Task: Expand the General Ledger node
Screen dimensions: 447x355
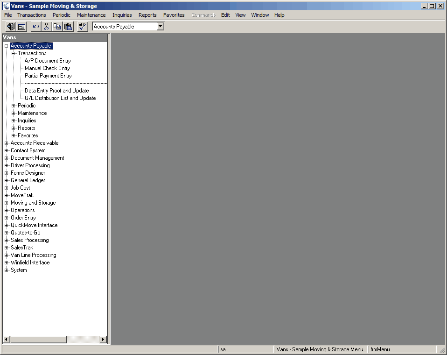Action: (6, 180)
